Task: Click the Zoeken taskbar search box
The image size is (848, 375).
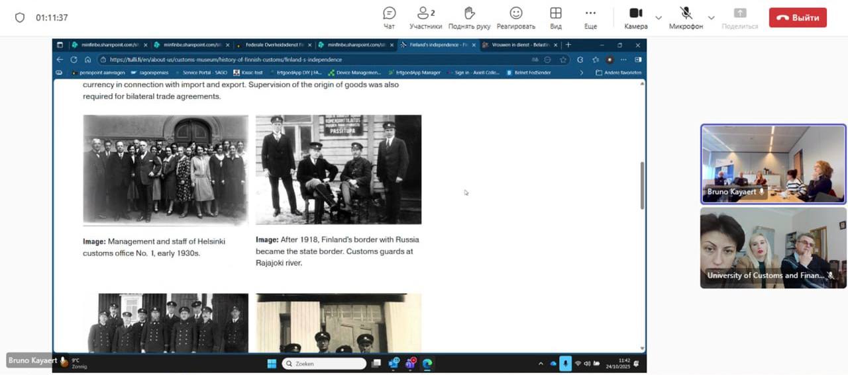Action: (x=324, y=363)
